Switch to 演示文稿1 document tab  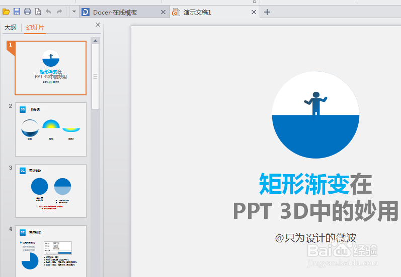(215, 12)
